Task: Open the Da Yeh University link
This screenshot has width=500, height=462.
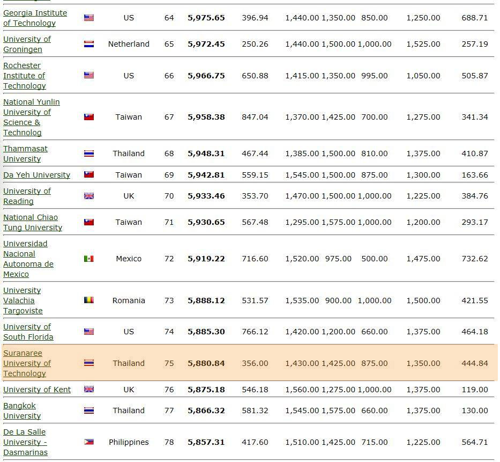Action: coord(36,175)
